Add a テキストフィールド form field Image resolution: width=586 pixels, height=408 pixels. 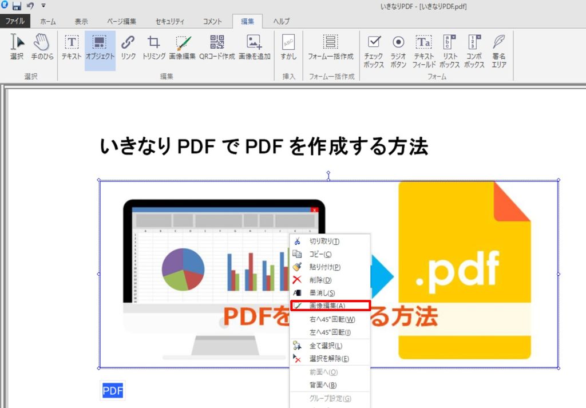(424, 51)
